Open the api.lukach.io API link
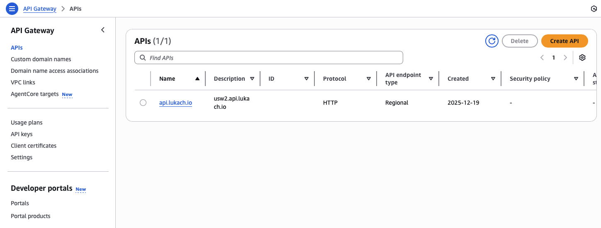The image size is (601, 228). pos(175,103)
